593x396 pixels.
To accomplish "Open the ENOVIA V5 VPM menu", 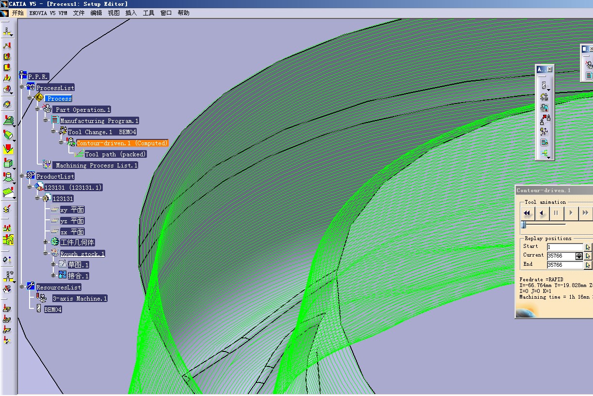I will [x=48, y=13].
